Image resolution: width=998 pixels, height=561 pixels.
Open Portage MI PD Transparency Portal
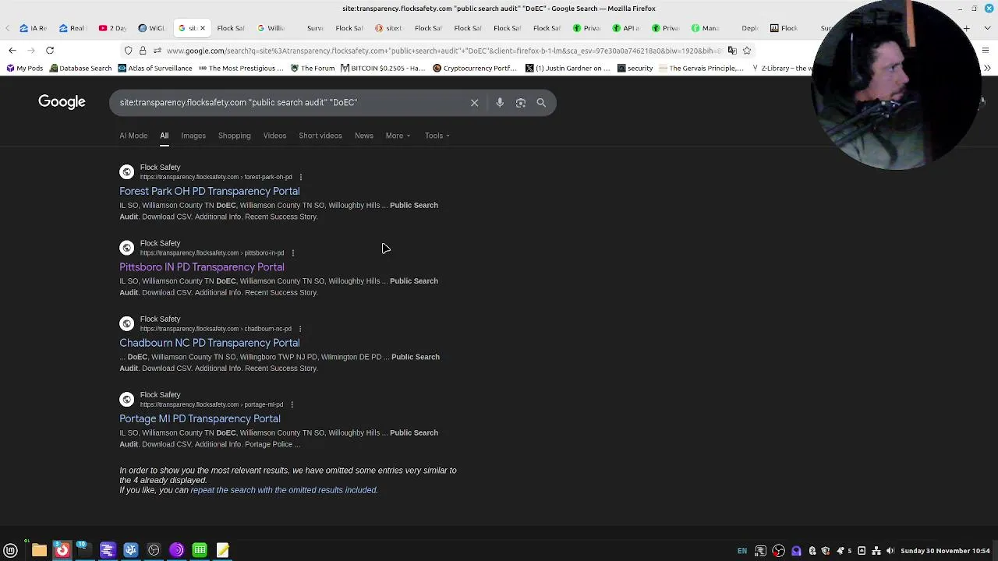(200, 418)
